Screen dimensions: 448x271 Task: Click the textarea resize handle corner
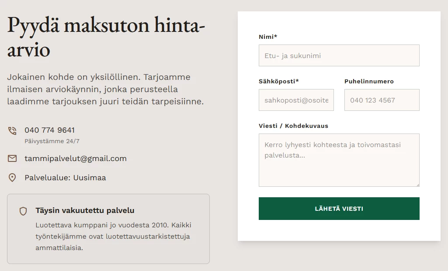pyautogui.click(x=417, y=185)
